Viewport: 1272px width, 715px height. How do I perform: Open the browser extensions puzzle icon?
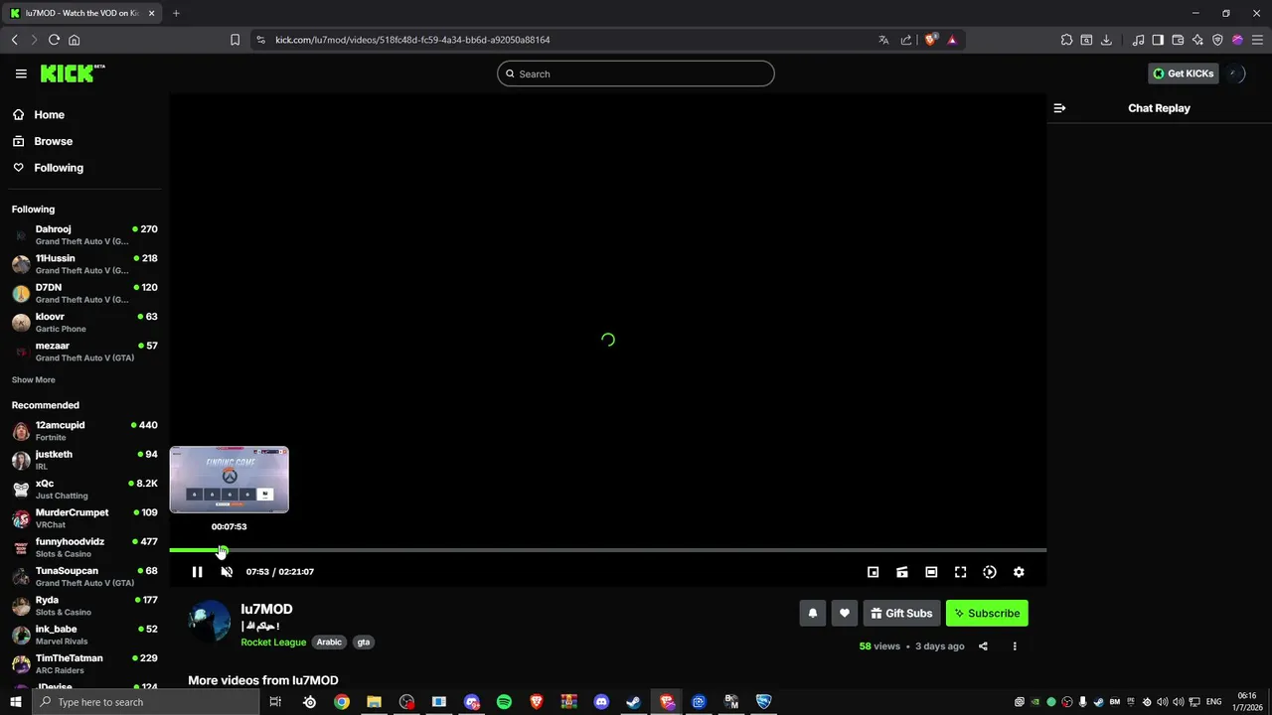1066,40
